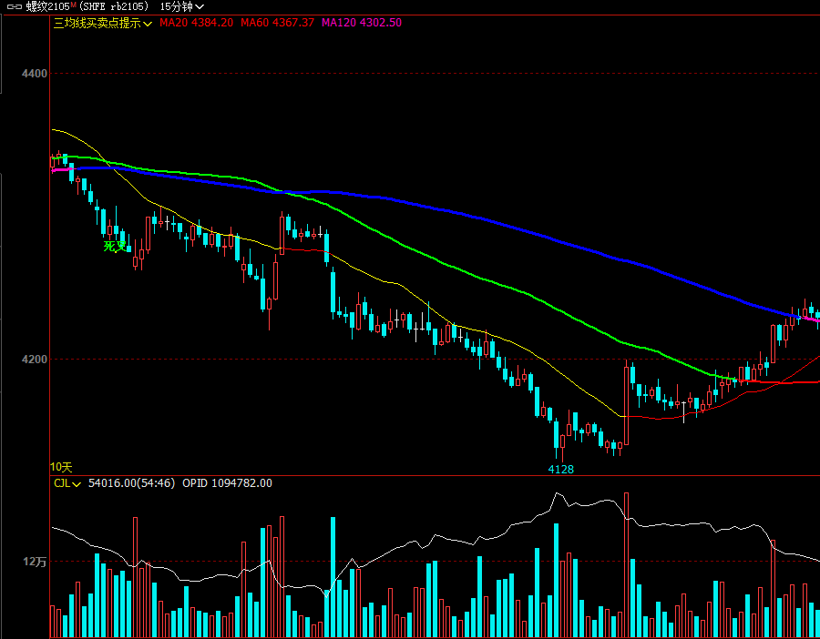Click the 4128 low price label
This screenshot has height=639, width=820.
point(560,469)
